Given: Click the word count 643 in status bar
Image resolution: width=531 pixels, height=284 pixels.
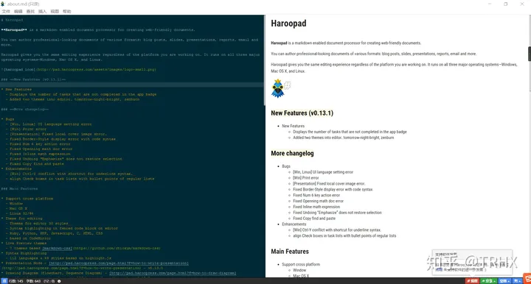Looking at the screenshot, I should pos(33,281).
